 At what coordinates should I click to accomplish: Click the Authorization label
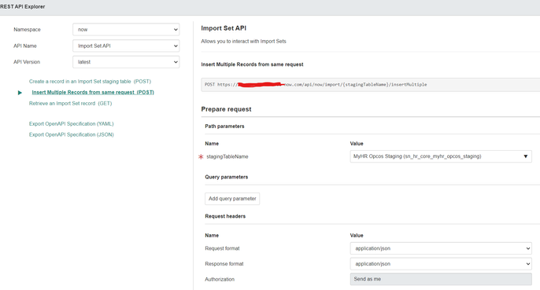tap(220, 279)
